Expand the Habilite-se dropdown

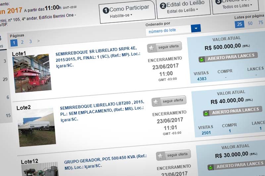(x=121, y=15)
